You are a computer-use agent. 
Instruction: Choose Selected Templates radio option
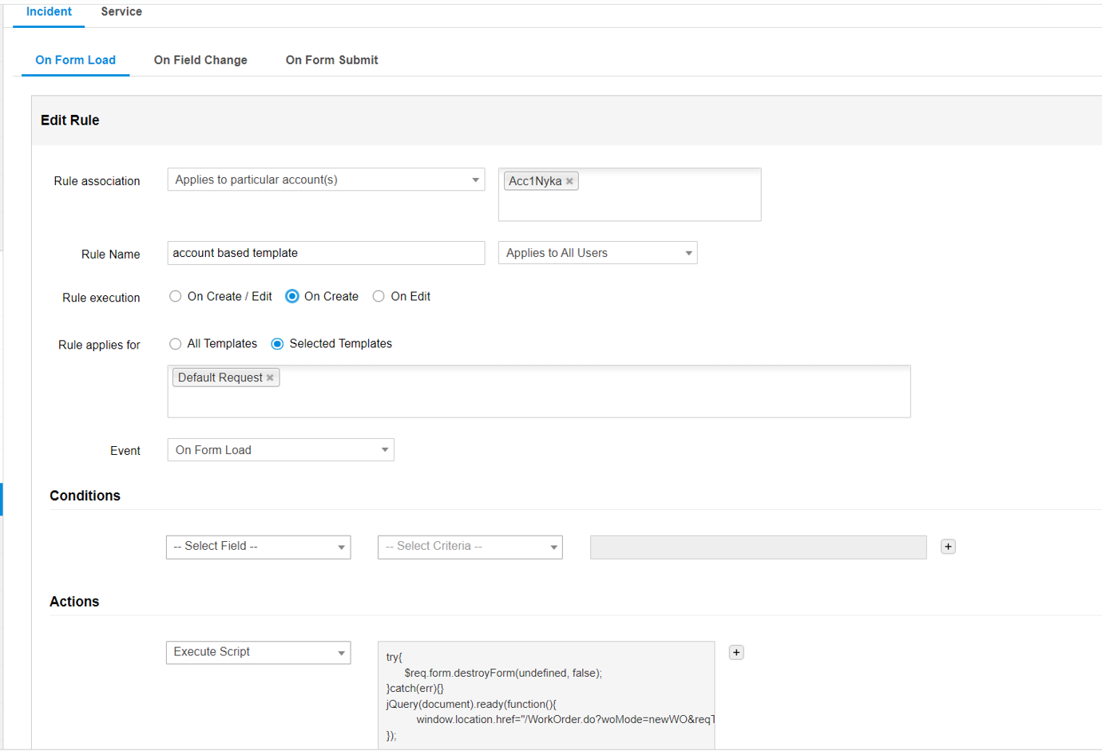[x=277, y=344]
